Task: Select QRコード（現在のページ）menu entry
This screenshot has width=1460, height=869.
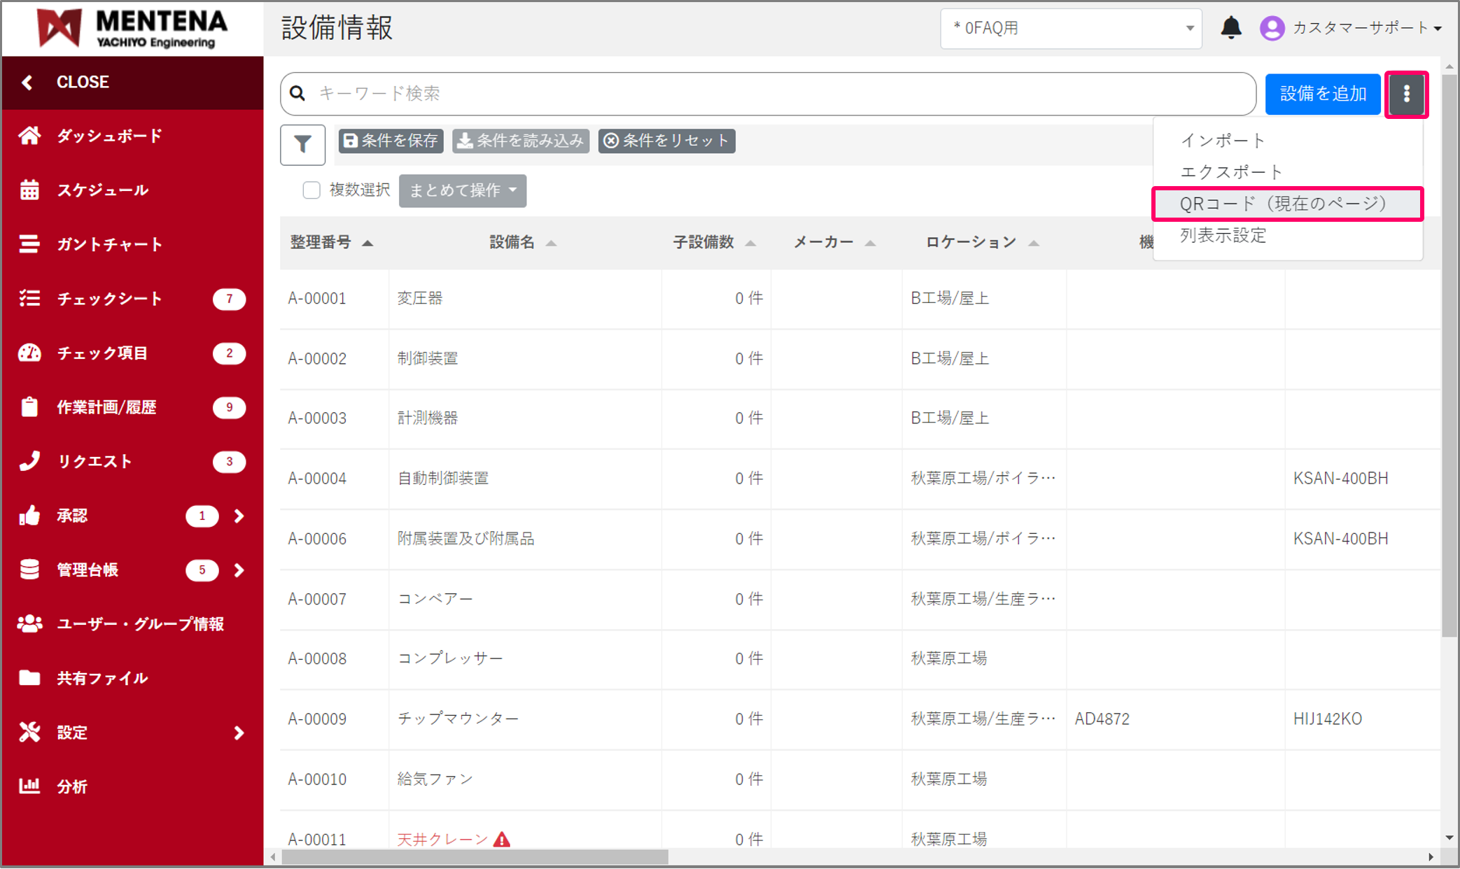Action: (1282, 204)
